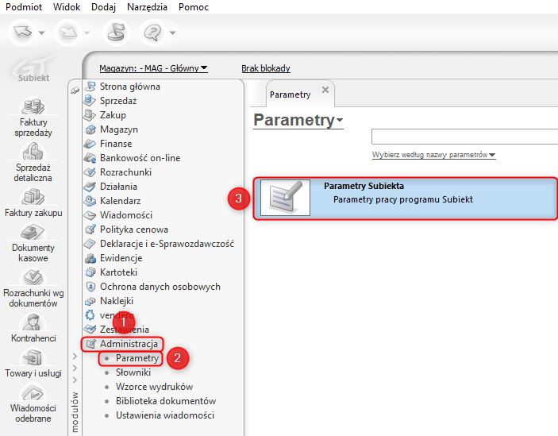Open back arrow history dropdown
The image size is (558, 436).
tap(41, 33)
